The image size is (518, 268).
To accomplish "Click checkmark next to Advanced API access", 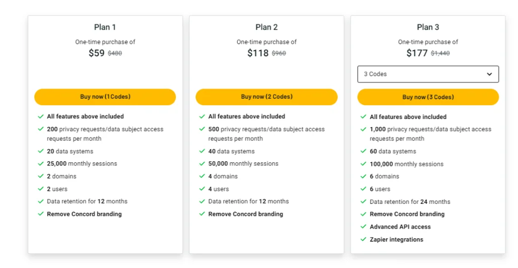I will (x=363, y=227).
